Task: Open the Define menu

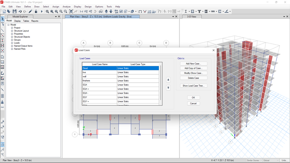Action: [x=28, y=7]
